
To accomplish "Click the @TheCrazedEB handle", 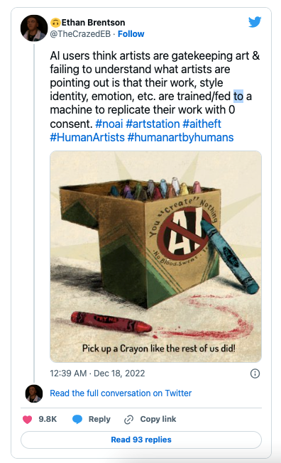I will point(80,34).
